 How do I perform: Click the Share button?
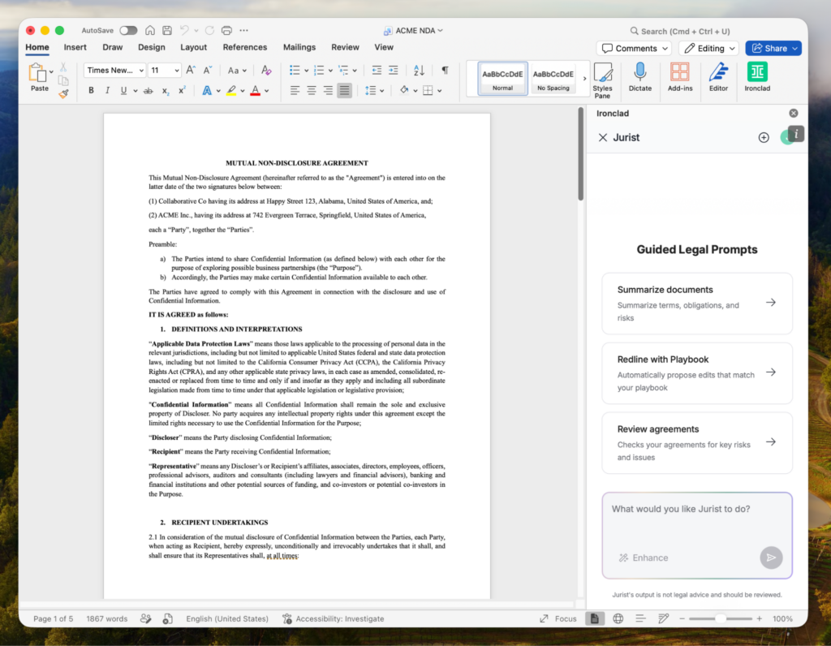coord(773,48)
